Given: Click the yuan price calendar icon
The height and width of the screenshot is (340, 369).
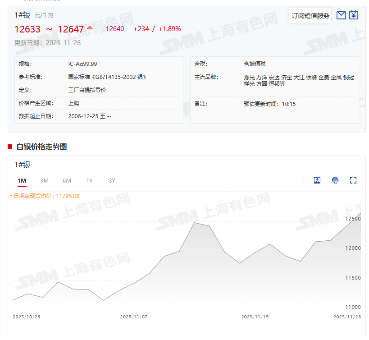Looking at the screenshot, I should pos(354,15).
